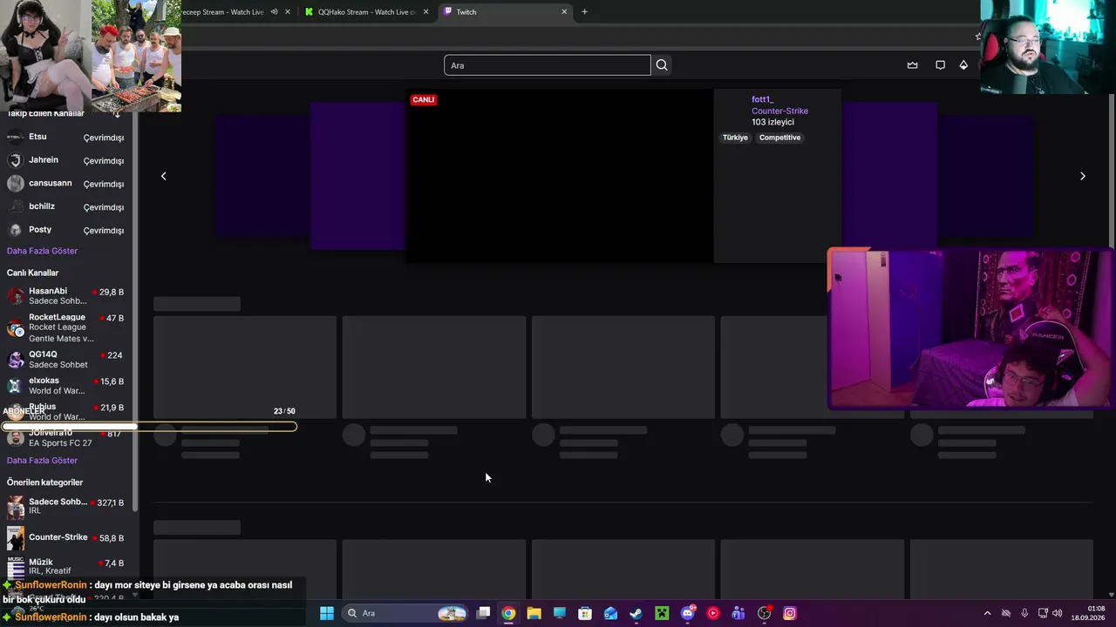Viewport: 1116px width, 627px height.
Task: Open bchillz channel avatar
Action: pos(15,207)
